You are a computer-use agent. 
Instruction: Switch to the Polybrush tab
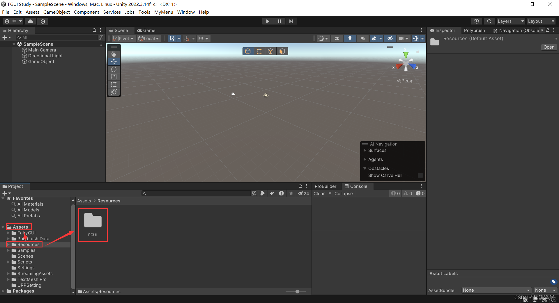click(474, 30)
